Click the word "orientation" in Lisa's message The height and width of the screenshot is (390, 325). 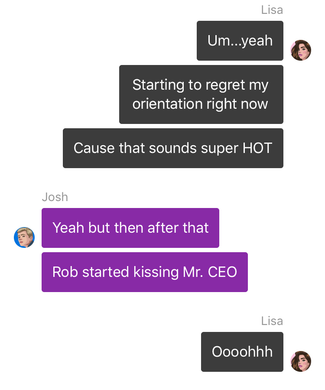167,104
